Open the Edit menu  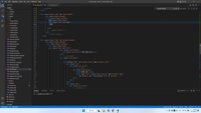(9, 2)
